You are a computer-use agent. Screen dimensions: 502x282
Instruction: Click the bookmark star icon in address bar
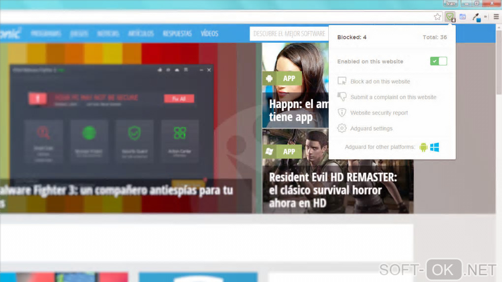(438, 17)
